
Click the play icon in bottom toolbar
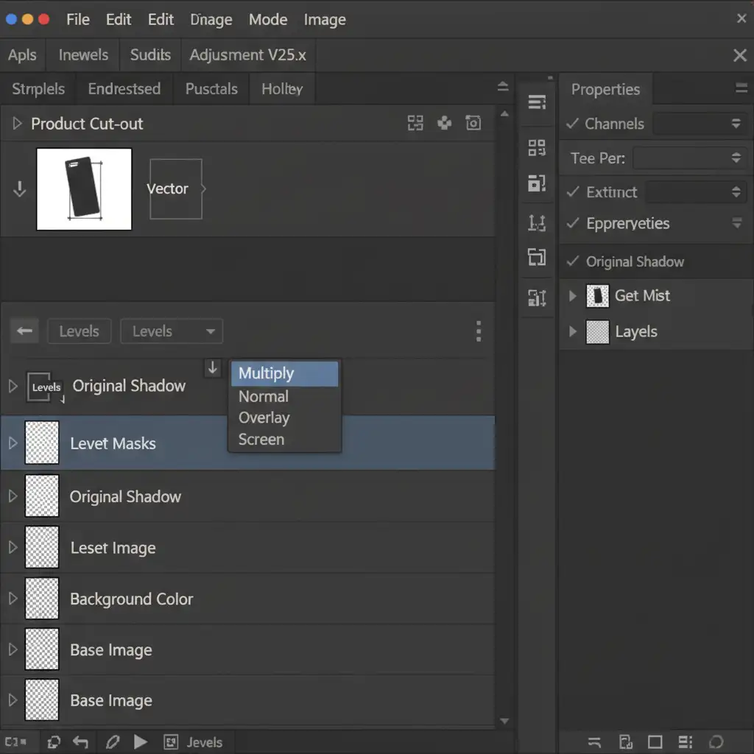141,742
